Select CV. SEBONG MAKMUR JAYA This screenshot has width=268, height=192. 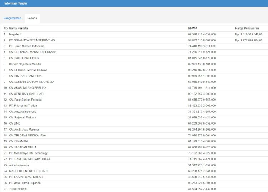click(28, 70)
